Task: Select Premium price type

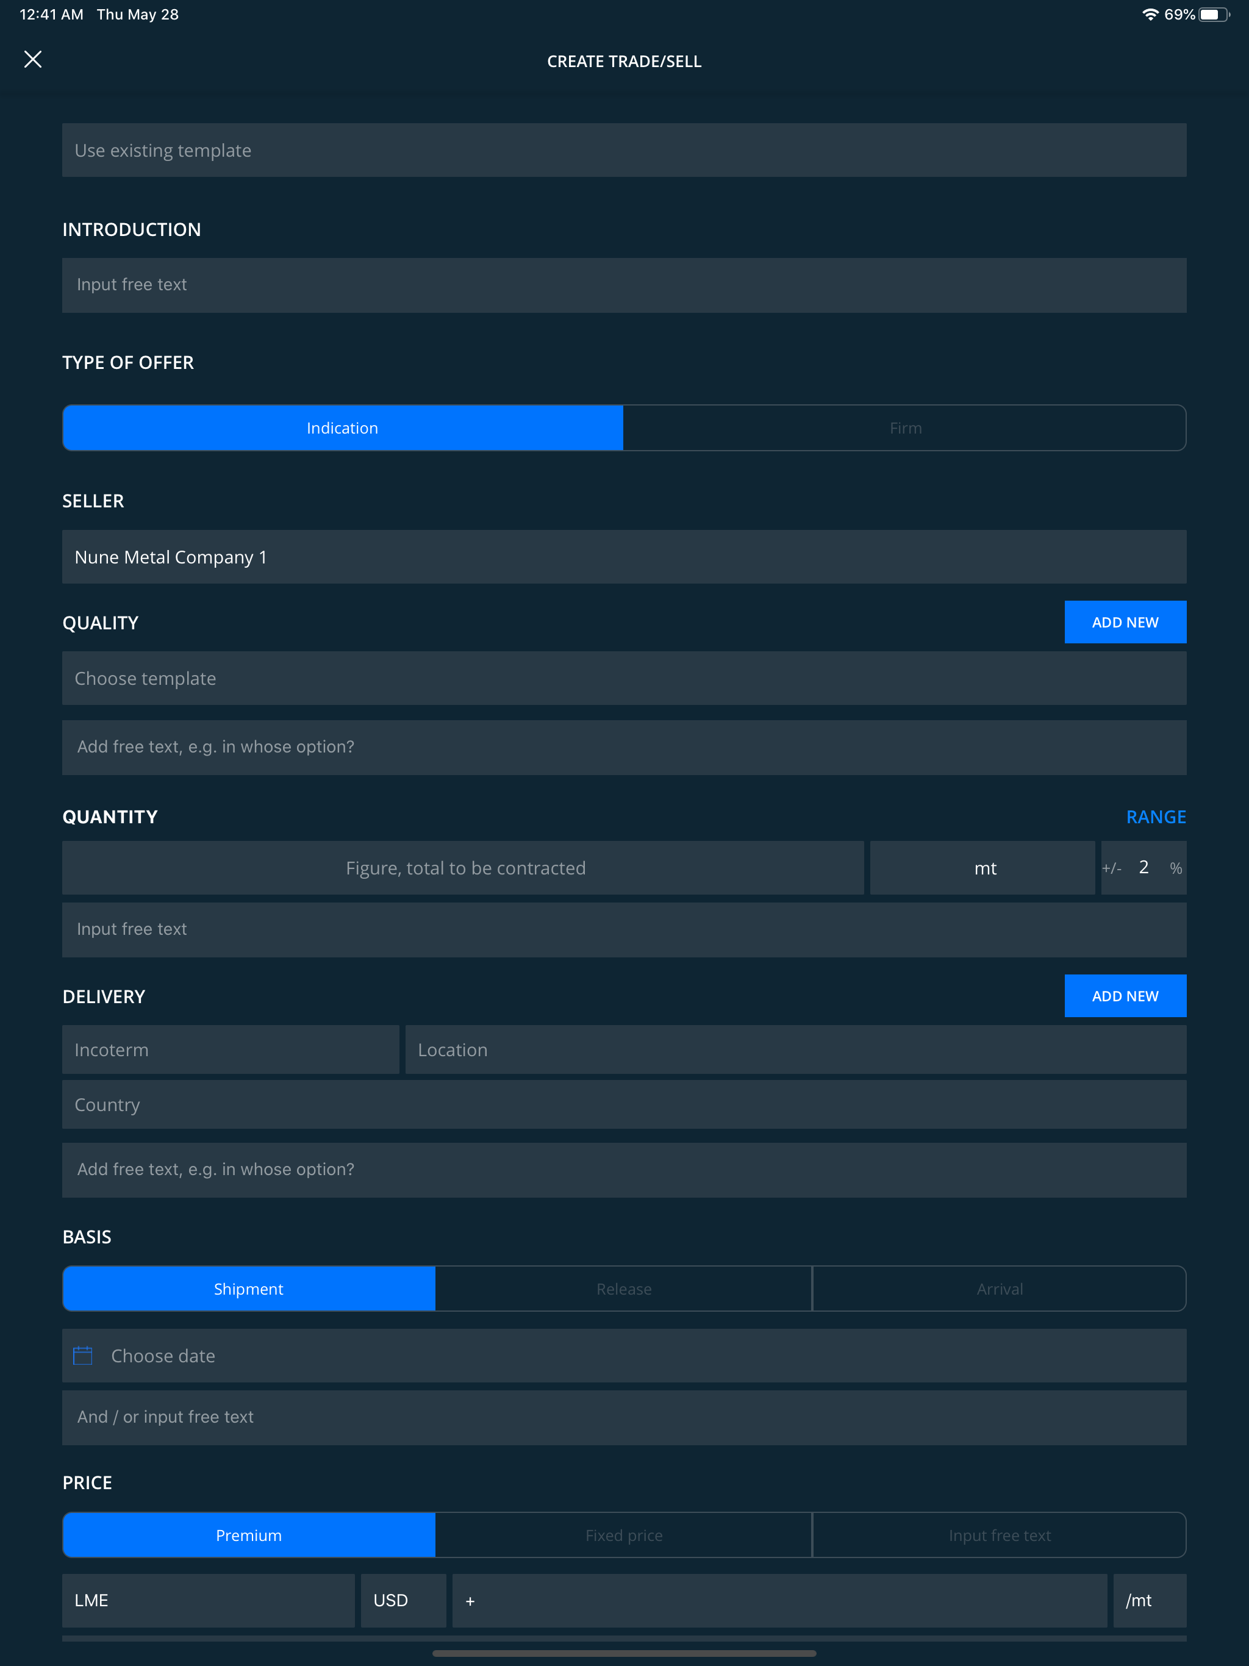Action: point(249,1535)
